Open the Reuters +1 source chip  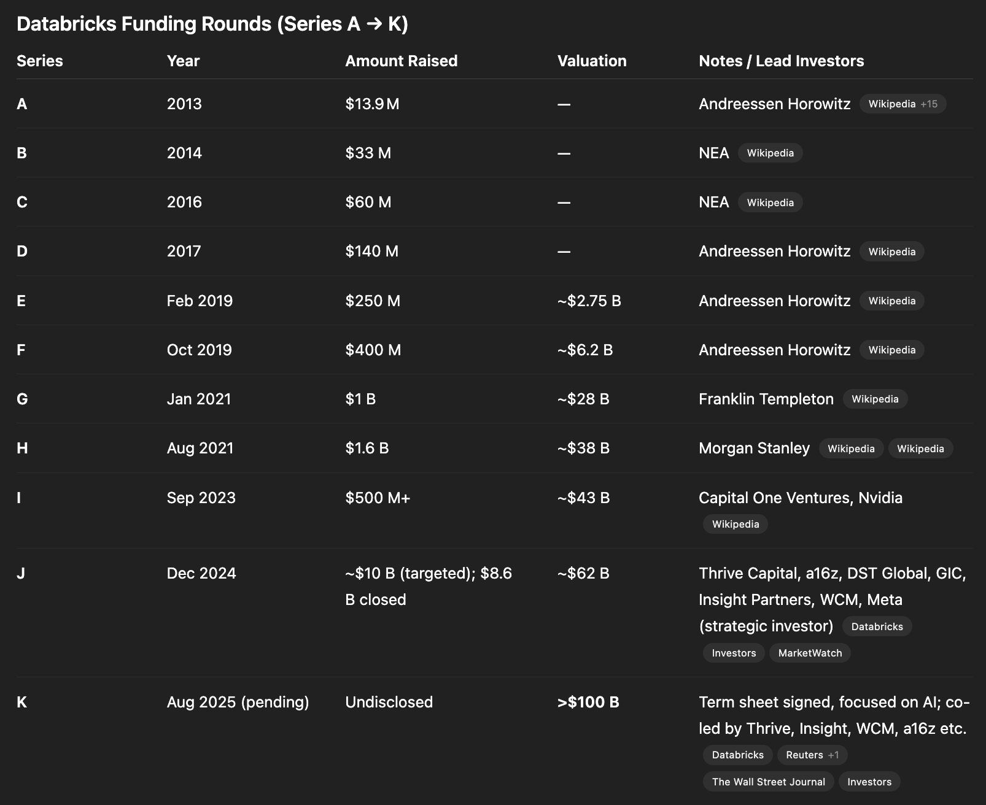coord(812,755)
